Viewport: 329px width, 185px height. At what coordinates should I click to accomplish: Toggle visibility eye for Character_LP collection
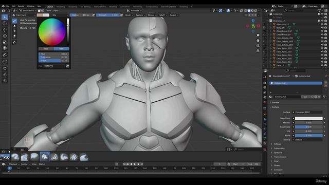322,21
